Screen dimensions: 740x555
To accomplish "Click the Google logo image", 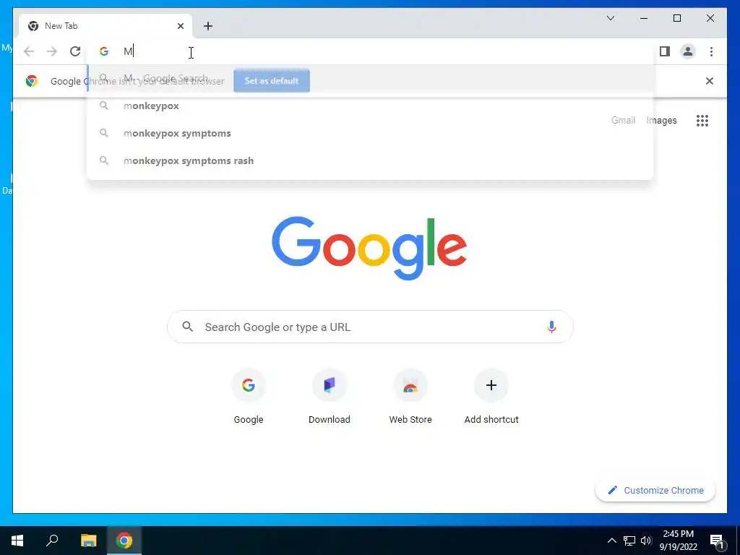I will click(x=369, y=249).
